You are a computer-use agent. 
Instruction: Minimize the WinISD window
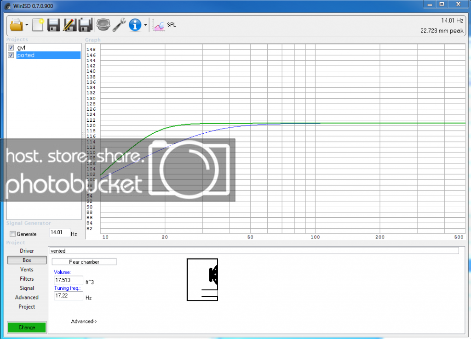pos(430,4)
